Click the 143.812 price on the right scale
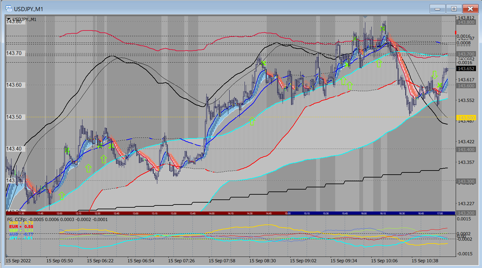Viewport: 482px width, 268px height. coord(466,18)
